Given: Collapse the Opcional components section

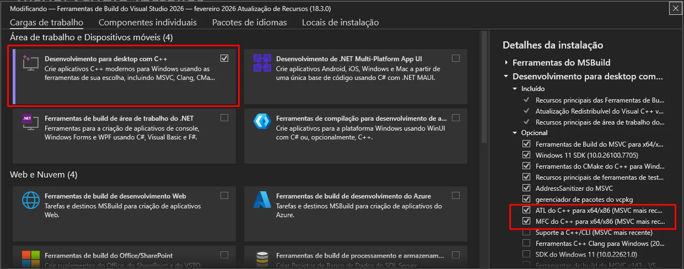Looking at the screenshot, I should [515, 133].
